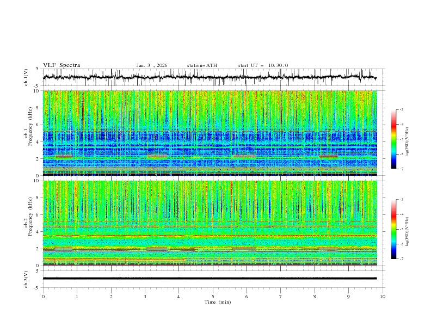Click the time axis tick label "9"
431x333 pixels.
click(x=348, y=297)
